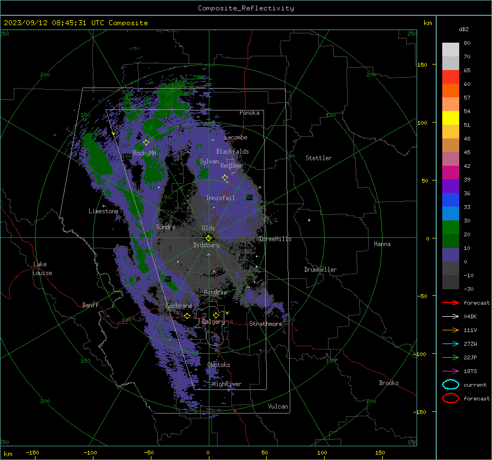Click the magenta 18TS arrow icon

(x=450, y=371)
